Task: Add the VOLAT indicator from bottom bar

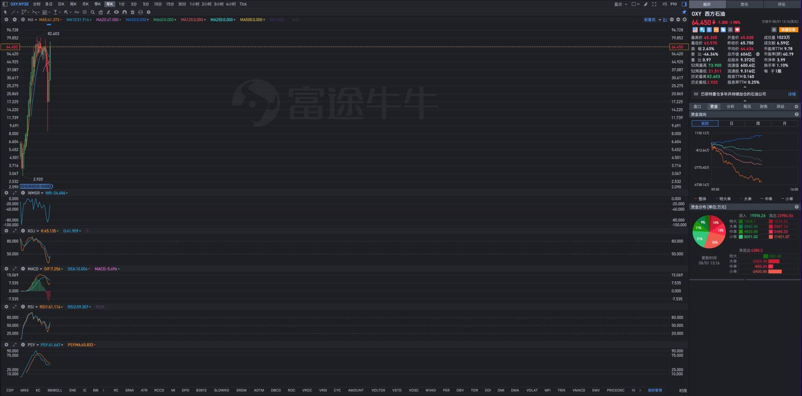Action: [x=532, y=390]
